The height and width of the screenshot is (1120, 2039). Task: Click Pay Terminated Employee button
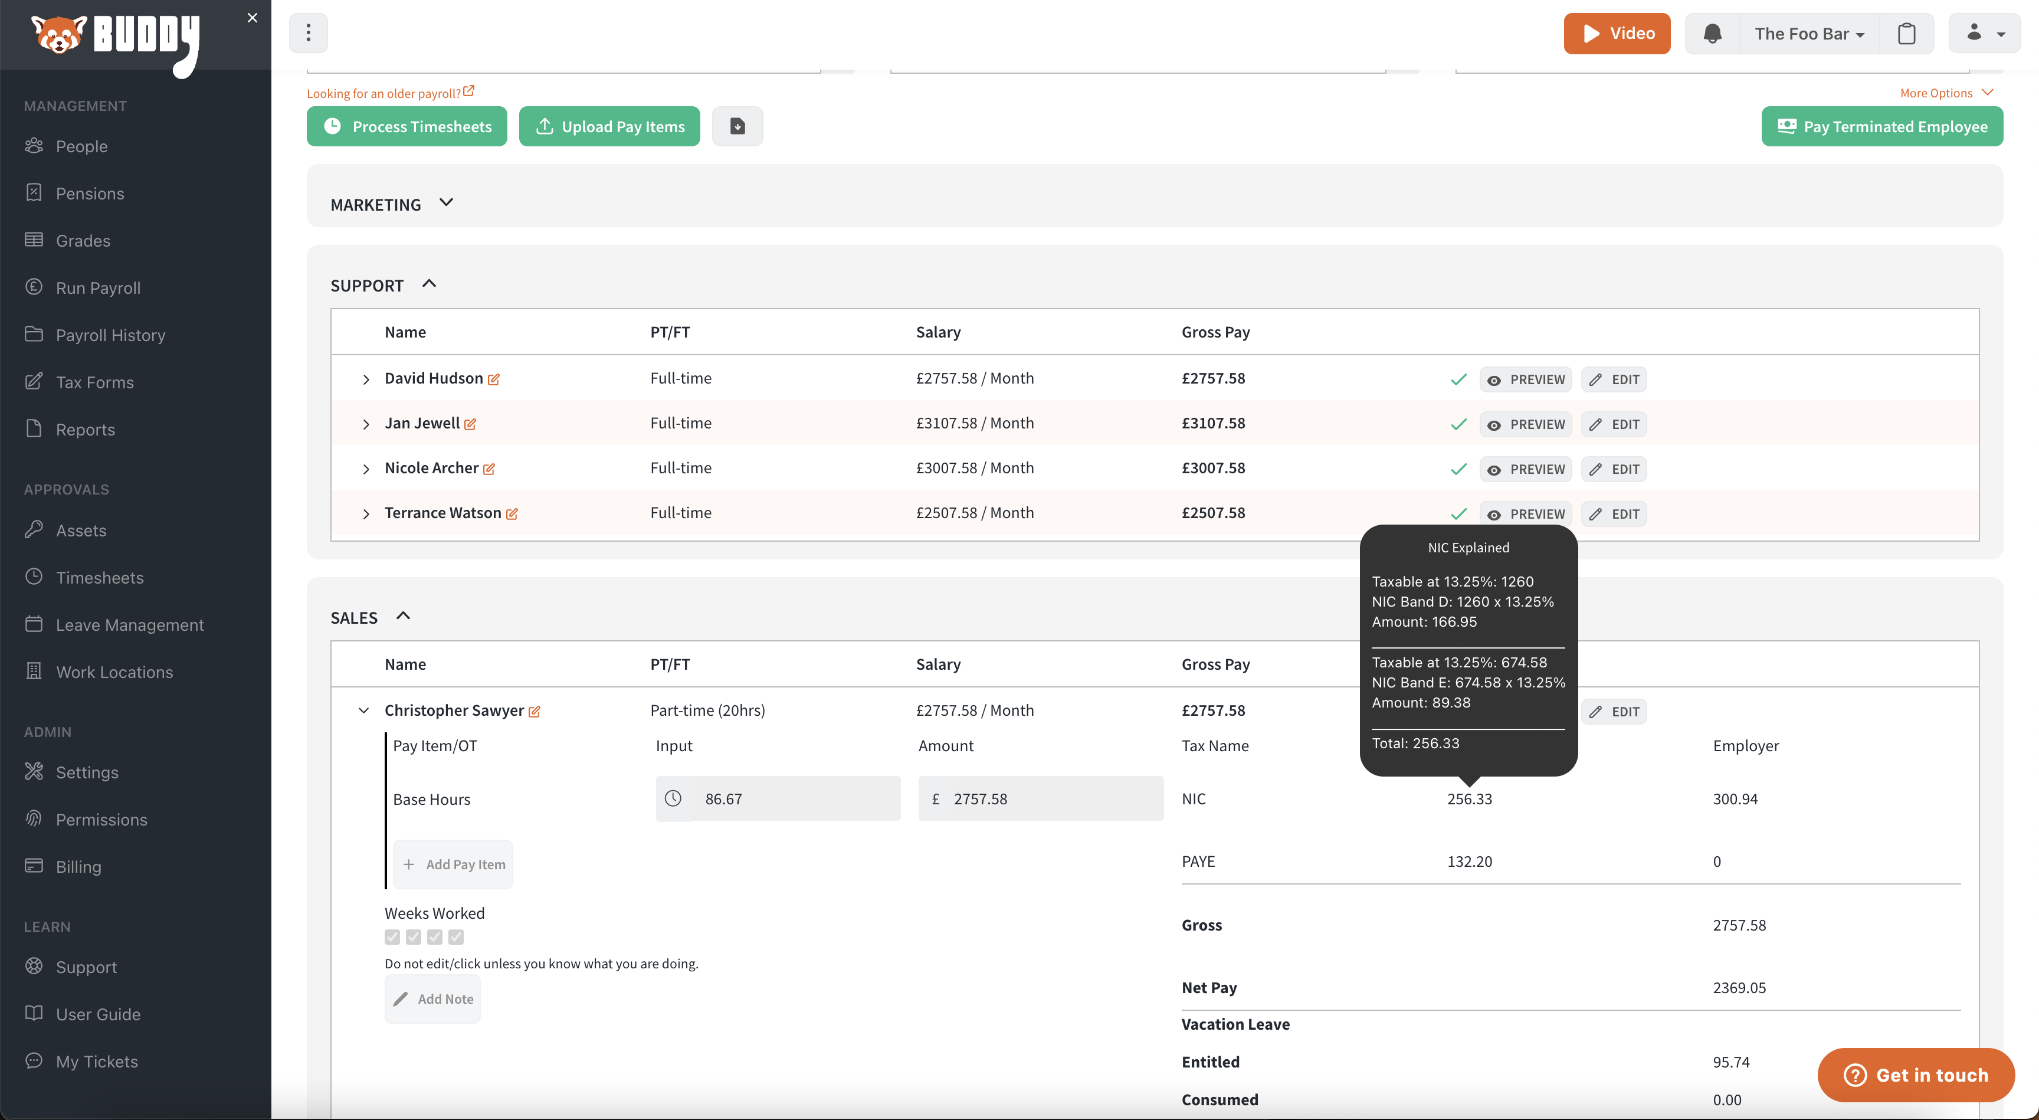pyautogui.click(x=1882, y=127)
